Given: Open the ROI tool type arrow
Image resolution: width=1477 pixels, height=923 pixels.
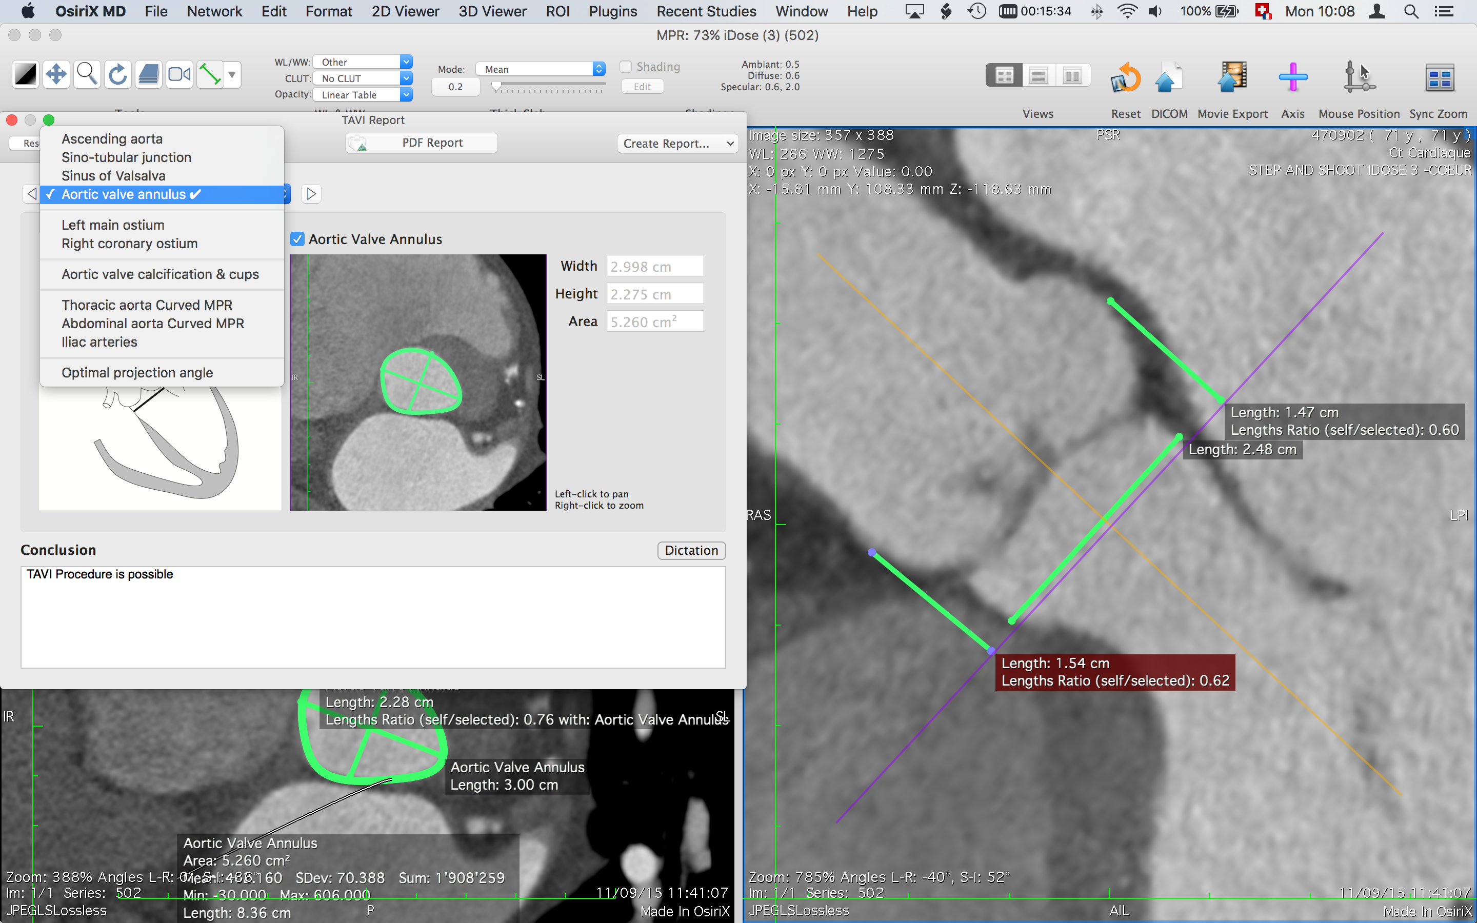Looking at the screenshot, I should [x=232, y=74].
